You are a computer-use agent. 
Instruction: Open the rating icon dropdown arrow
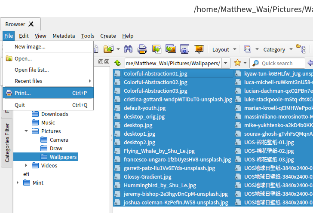pyautogui.click(x=257, y=49)
